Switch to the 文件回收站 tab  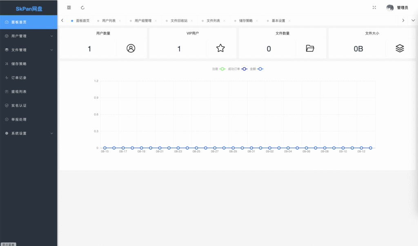(x=179, y=21)
